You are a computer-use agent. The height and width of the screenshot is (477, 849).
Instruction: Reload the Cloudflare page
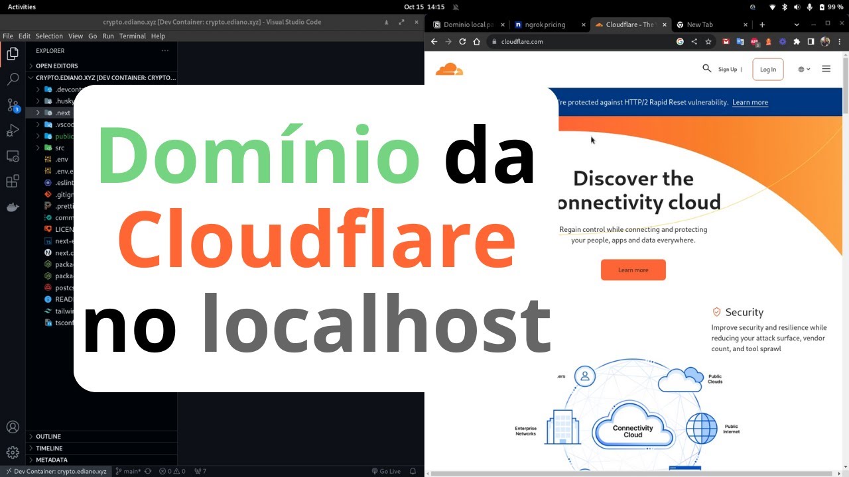click(x=462, y=42)
